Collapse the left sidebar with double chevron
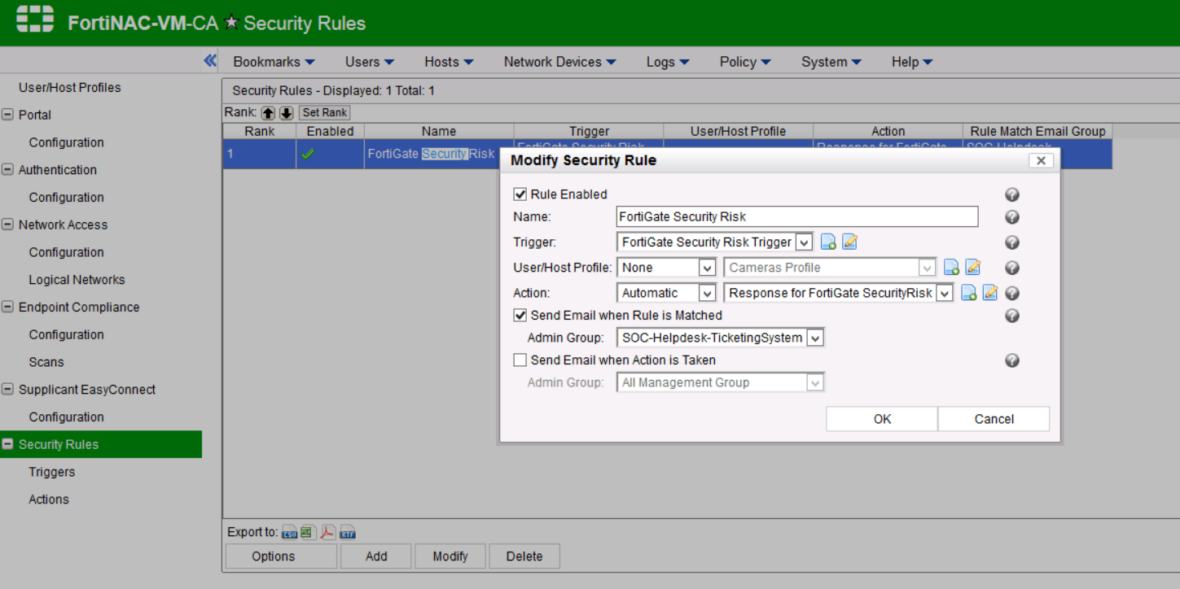1180x589 pixels. [210, 60]
